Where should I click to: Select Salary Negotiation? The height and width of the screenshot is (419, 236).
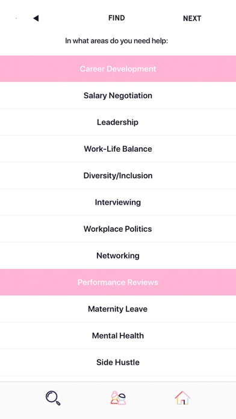(118, 95)
